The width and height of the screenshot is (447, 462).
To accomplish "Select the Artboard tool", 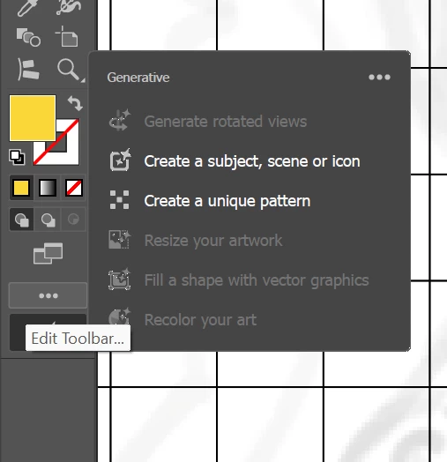I will coord(67,36).
